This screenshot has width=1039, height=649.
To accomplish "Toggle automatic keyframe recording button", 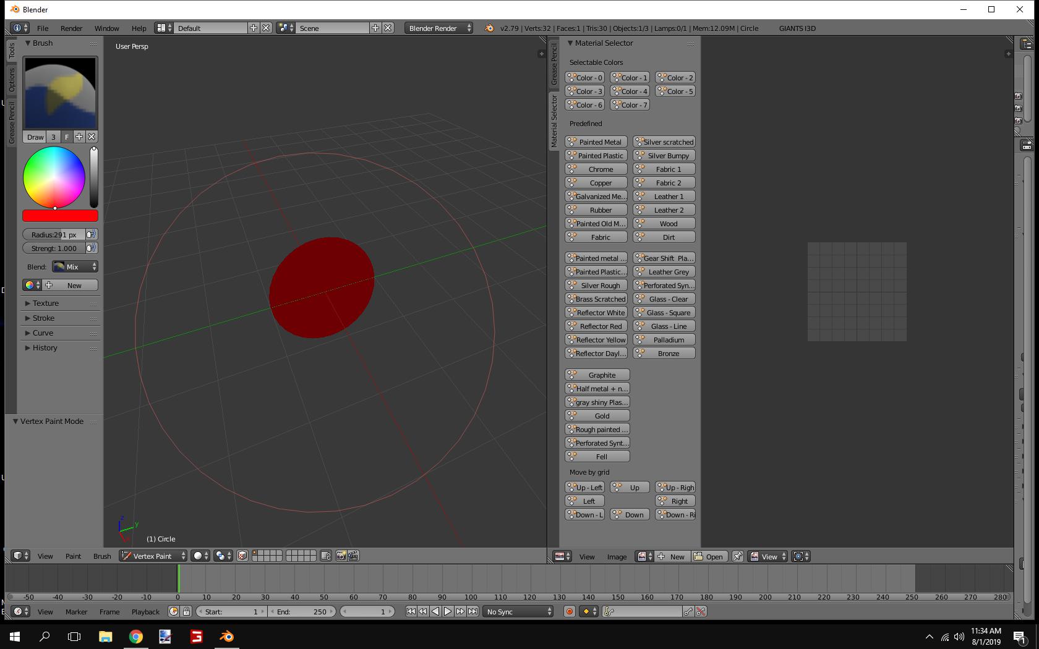I will coord(569,611).
